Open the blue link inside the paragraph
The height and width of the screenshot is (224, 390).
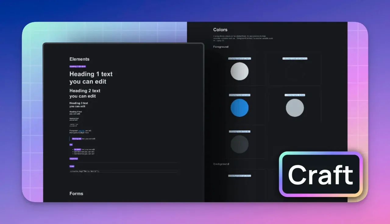[81, 131]
